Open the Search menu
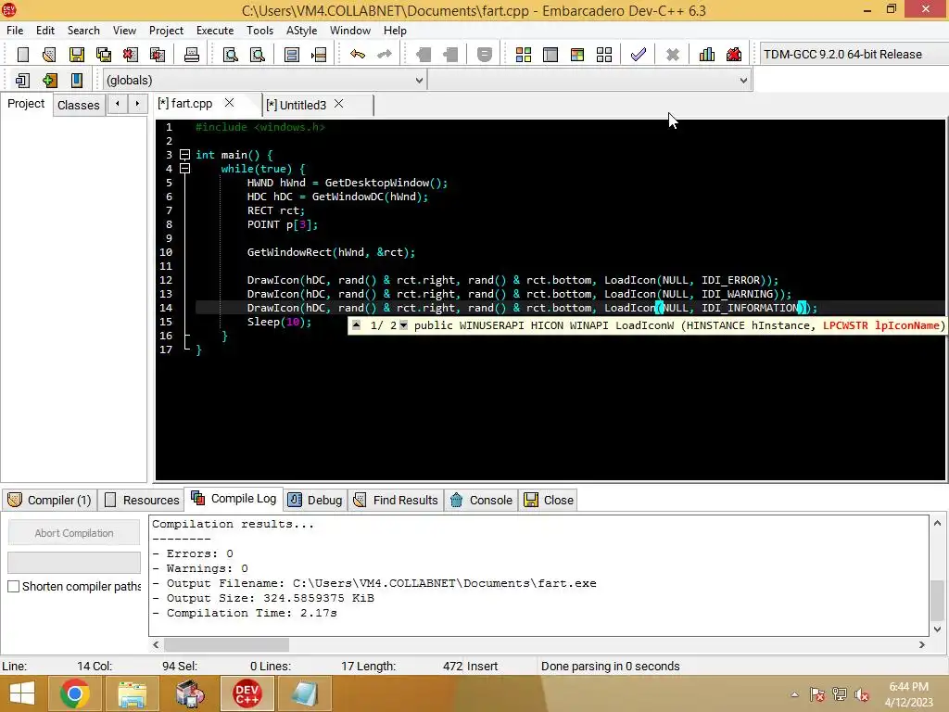949x712 pixels. (83, 31)
